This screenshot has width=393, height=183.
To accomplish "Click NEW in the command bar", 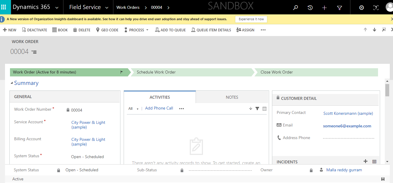I will [10, 30].
